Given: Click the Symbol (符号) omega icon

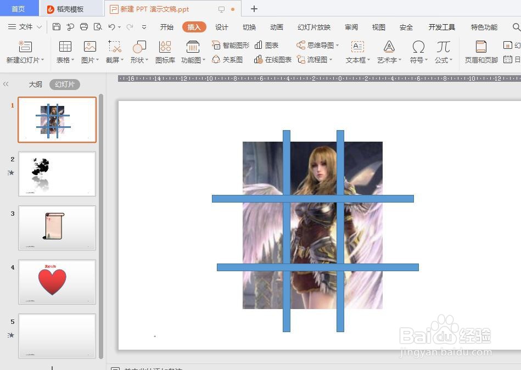Looking at the screenshot, I should click(418, 47).
